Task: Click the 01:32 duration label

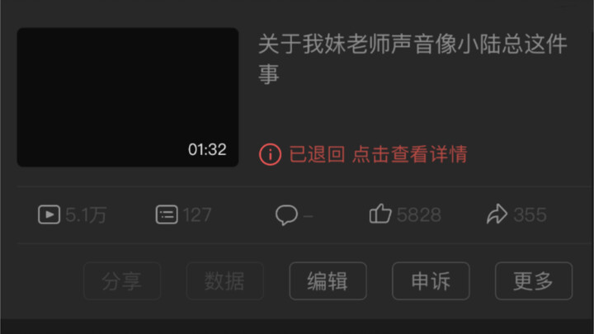Action: click(207, 149)
